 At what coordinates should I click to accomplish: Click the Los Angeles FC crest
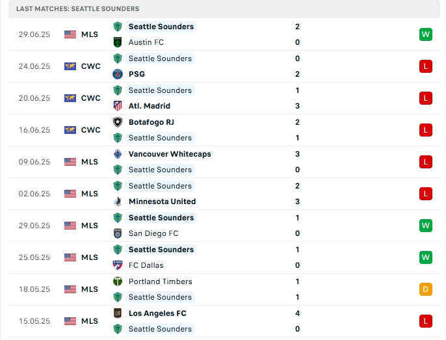click(x=118, y=313)
